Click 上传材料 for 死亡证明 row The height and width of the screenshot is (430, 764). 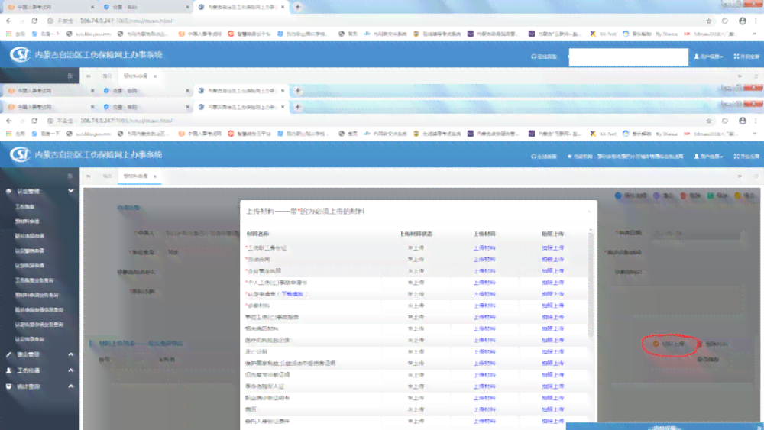coord(484,351)
